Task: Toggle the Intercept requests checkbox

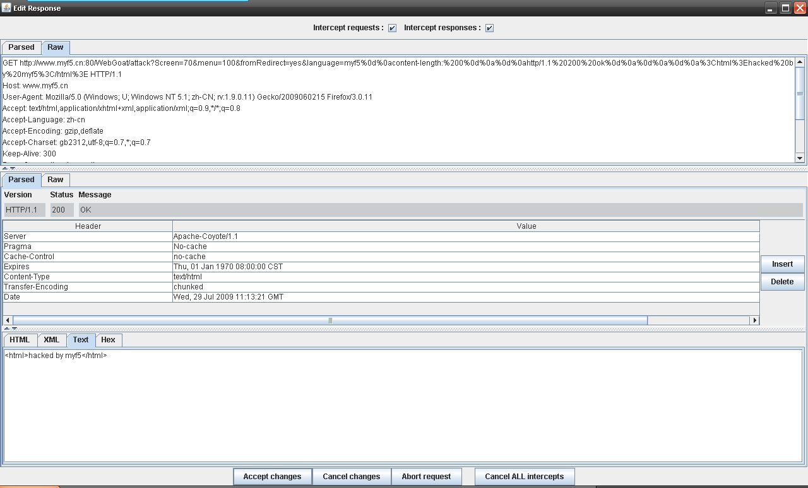Action: [x=392, y=28]
